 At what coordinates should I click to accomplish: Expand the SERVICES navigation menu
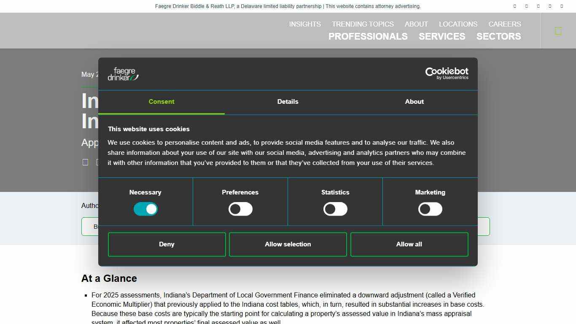pyautogui.click(x=442, y=37)
